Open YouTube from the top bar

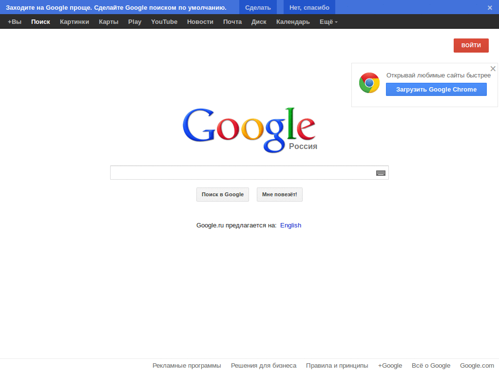164,22
